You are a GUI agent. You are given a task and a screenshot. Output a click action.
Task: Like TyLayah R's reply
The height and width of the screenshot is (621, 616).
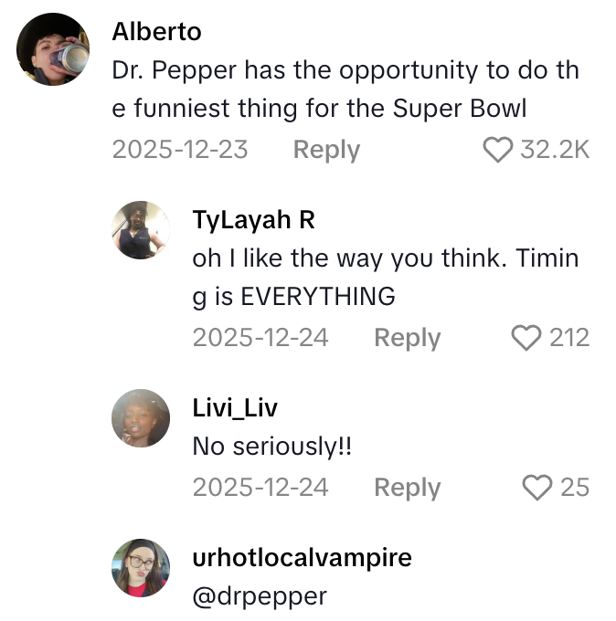(x=526, y=338)
